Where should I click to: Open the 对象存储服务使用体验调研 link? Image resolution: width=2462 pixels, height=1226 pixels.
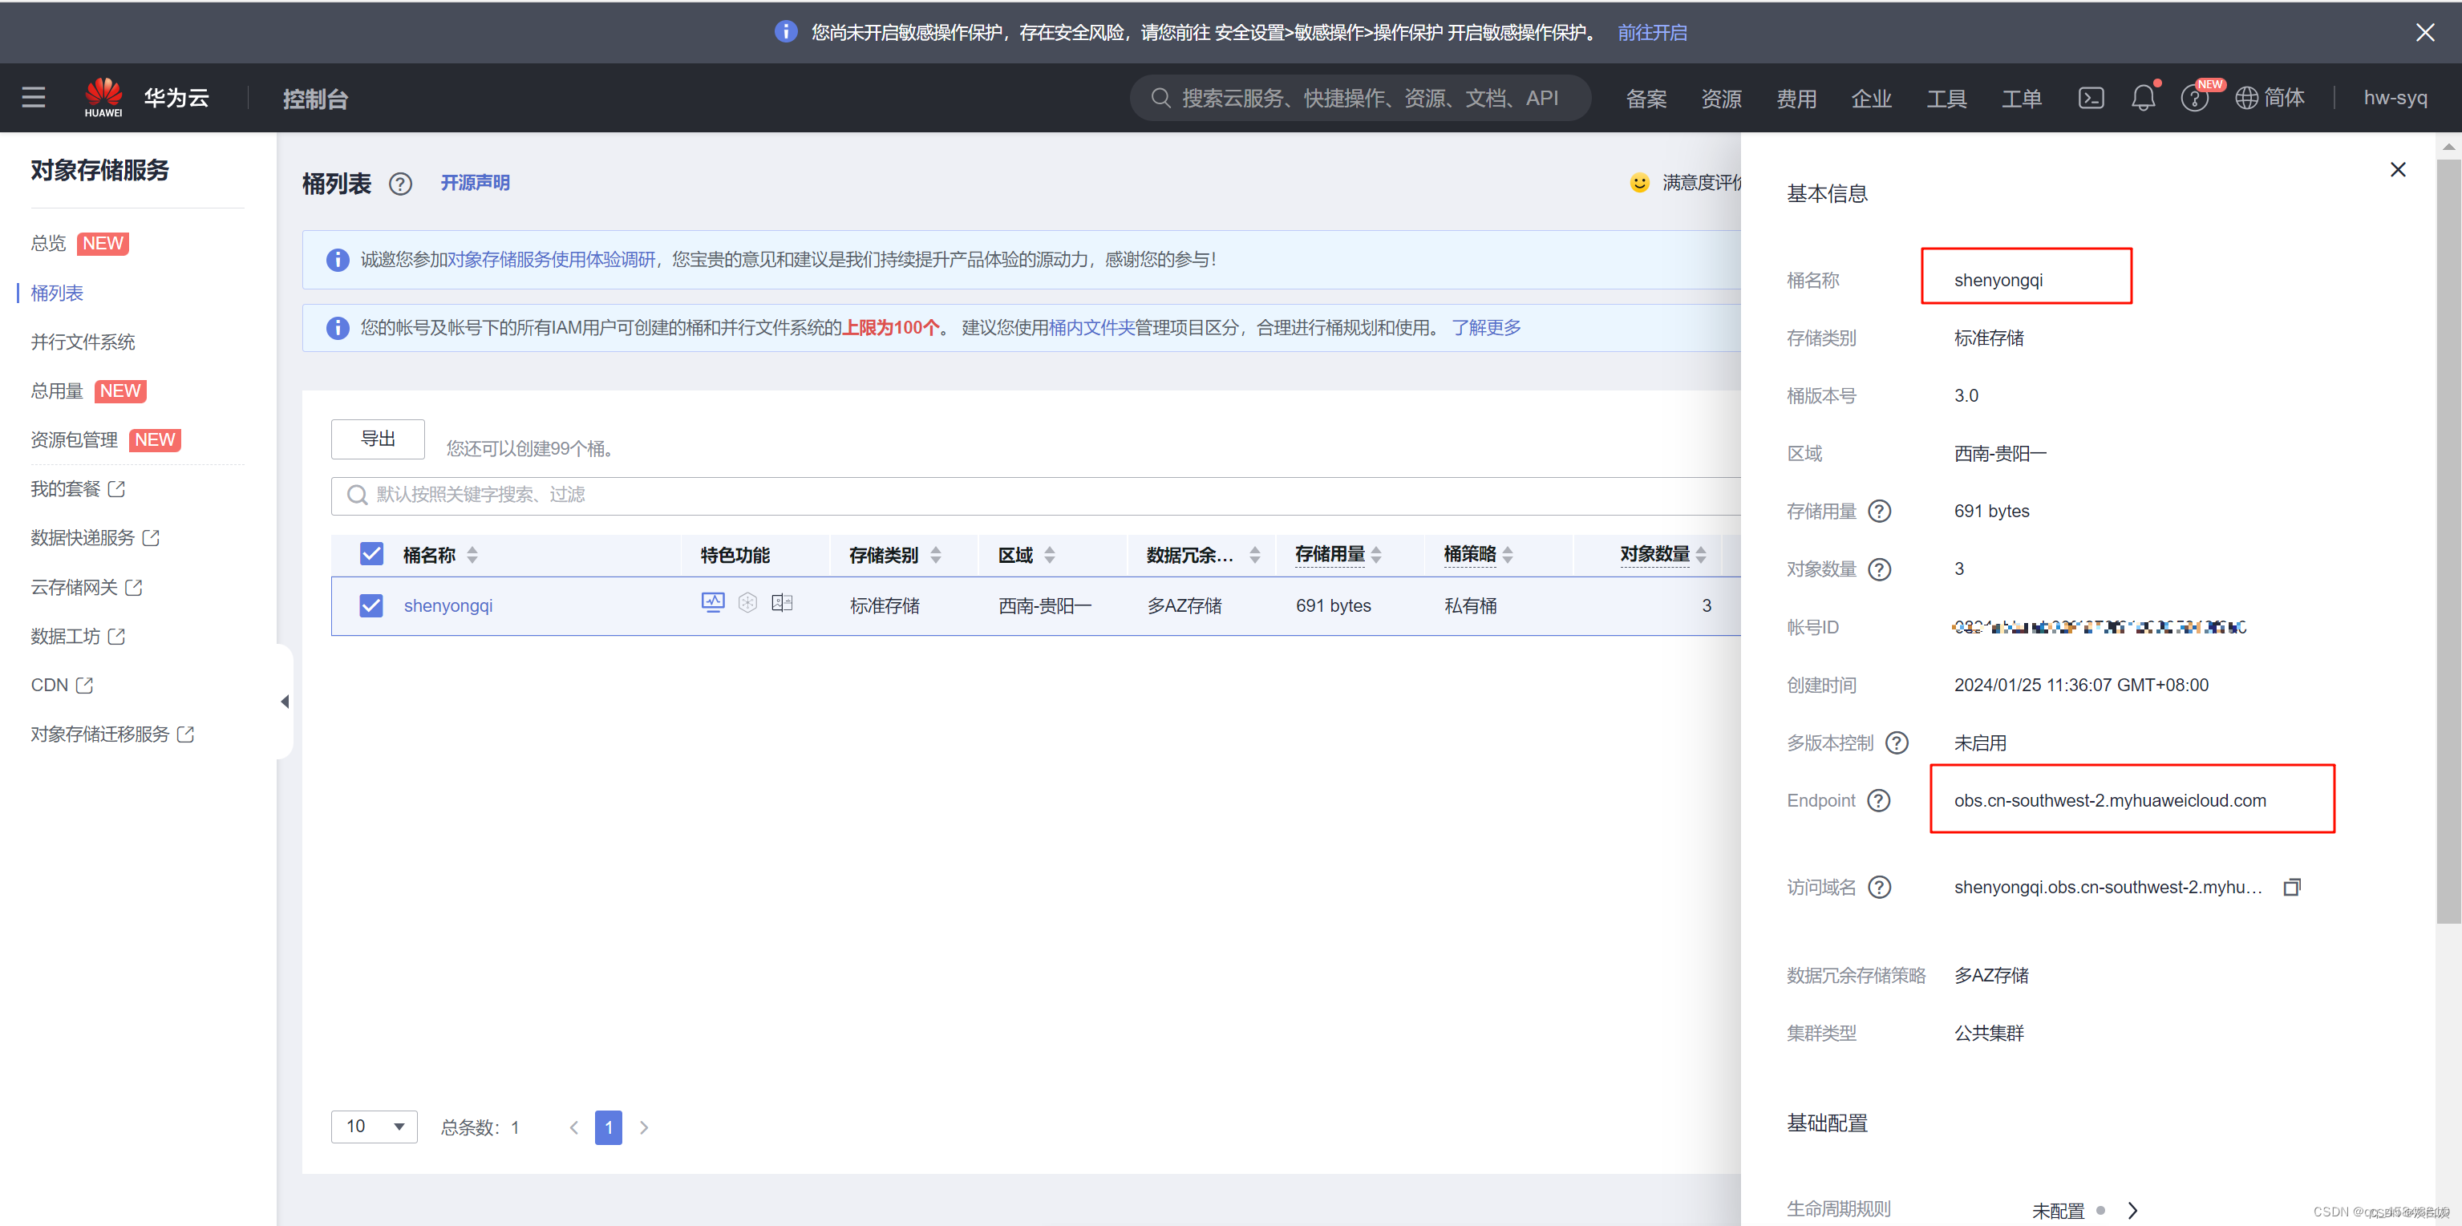[x=552, y=260]
